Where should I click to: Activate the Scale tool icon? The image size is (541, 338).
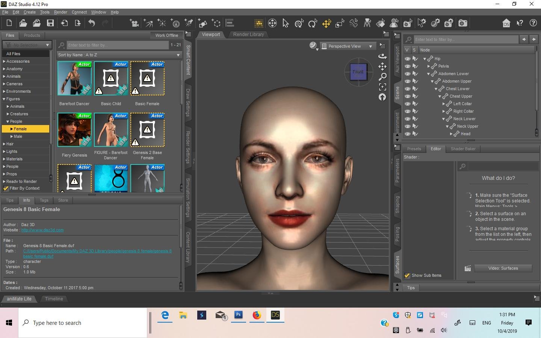(x=340, y=23)
